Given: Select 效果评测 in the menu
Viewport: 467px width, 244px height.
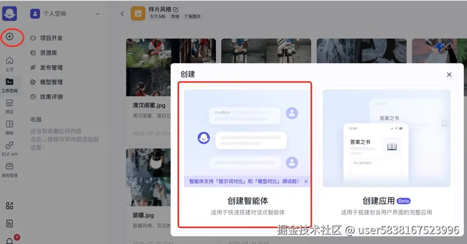Looking at the screenshot, I should (47, 97).
